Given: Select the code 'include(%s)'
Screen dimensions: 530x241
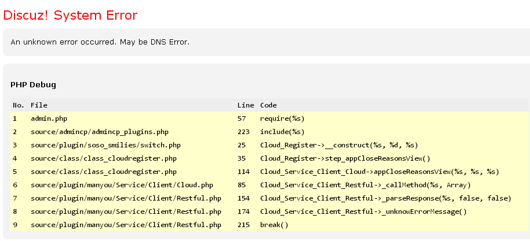Looking at the screenshot, I should pyautogui.click(x=283, y=132).
